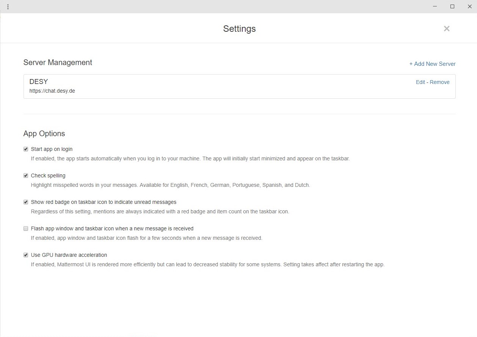
Task: Click the Add New Server link
Action: pyautogui.click(x=432, y=64)
